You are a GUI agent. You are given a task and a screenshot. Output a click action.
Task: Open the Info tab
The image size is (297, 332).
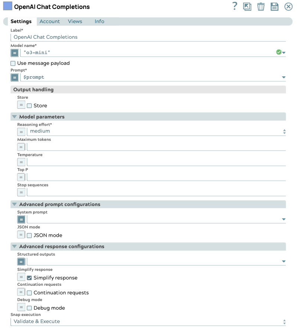(x=99, y=22)
